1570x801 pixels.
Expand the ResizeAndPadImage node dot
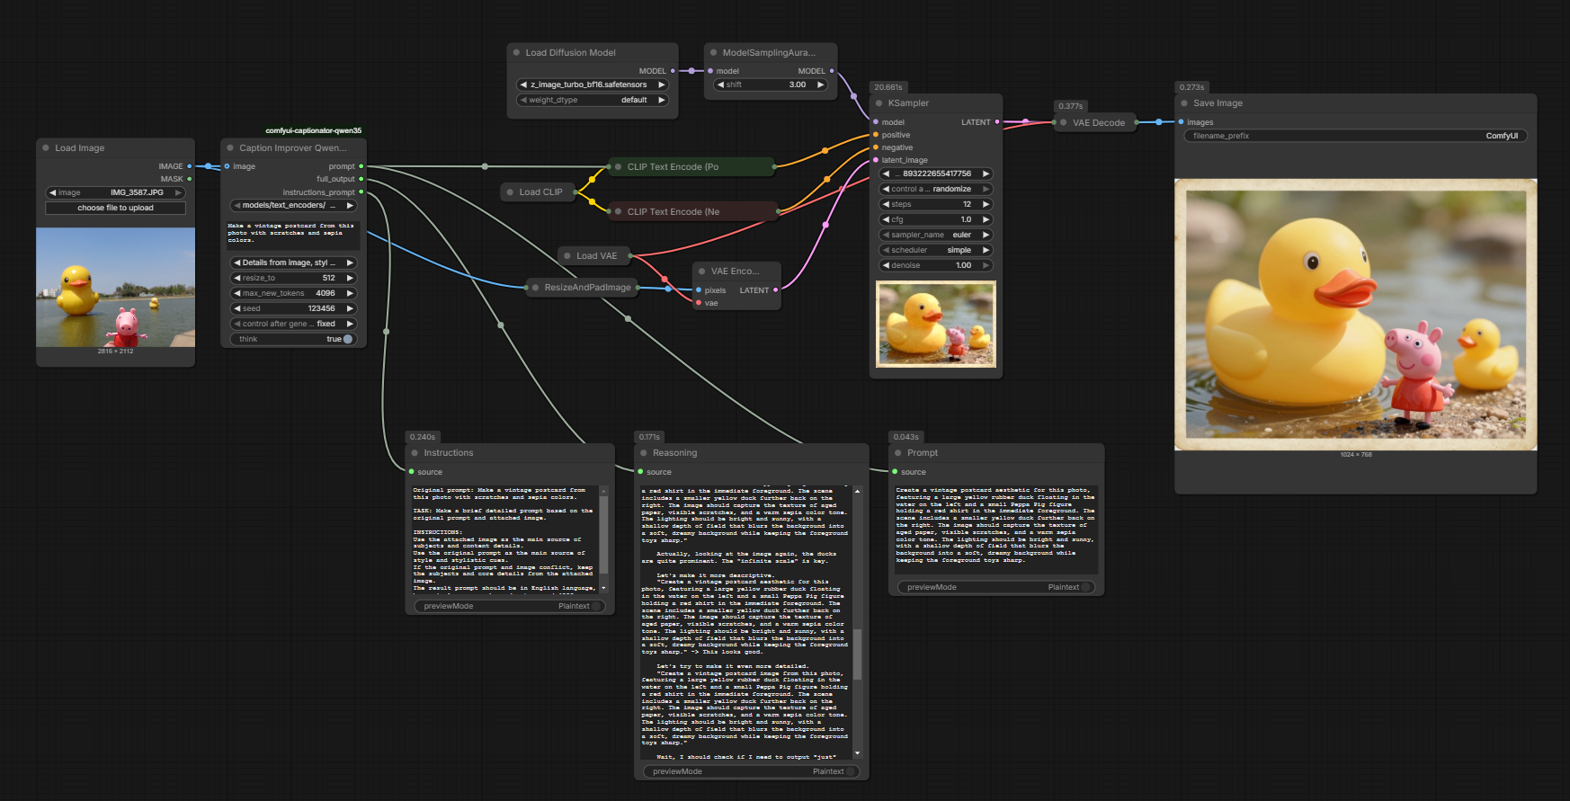535,288
